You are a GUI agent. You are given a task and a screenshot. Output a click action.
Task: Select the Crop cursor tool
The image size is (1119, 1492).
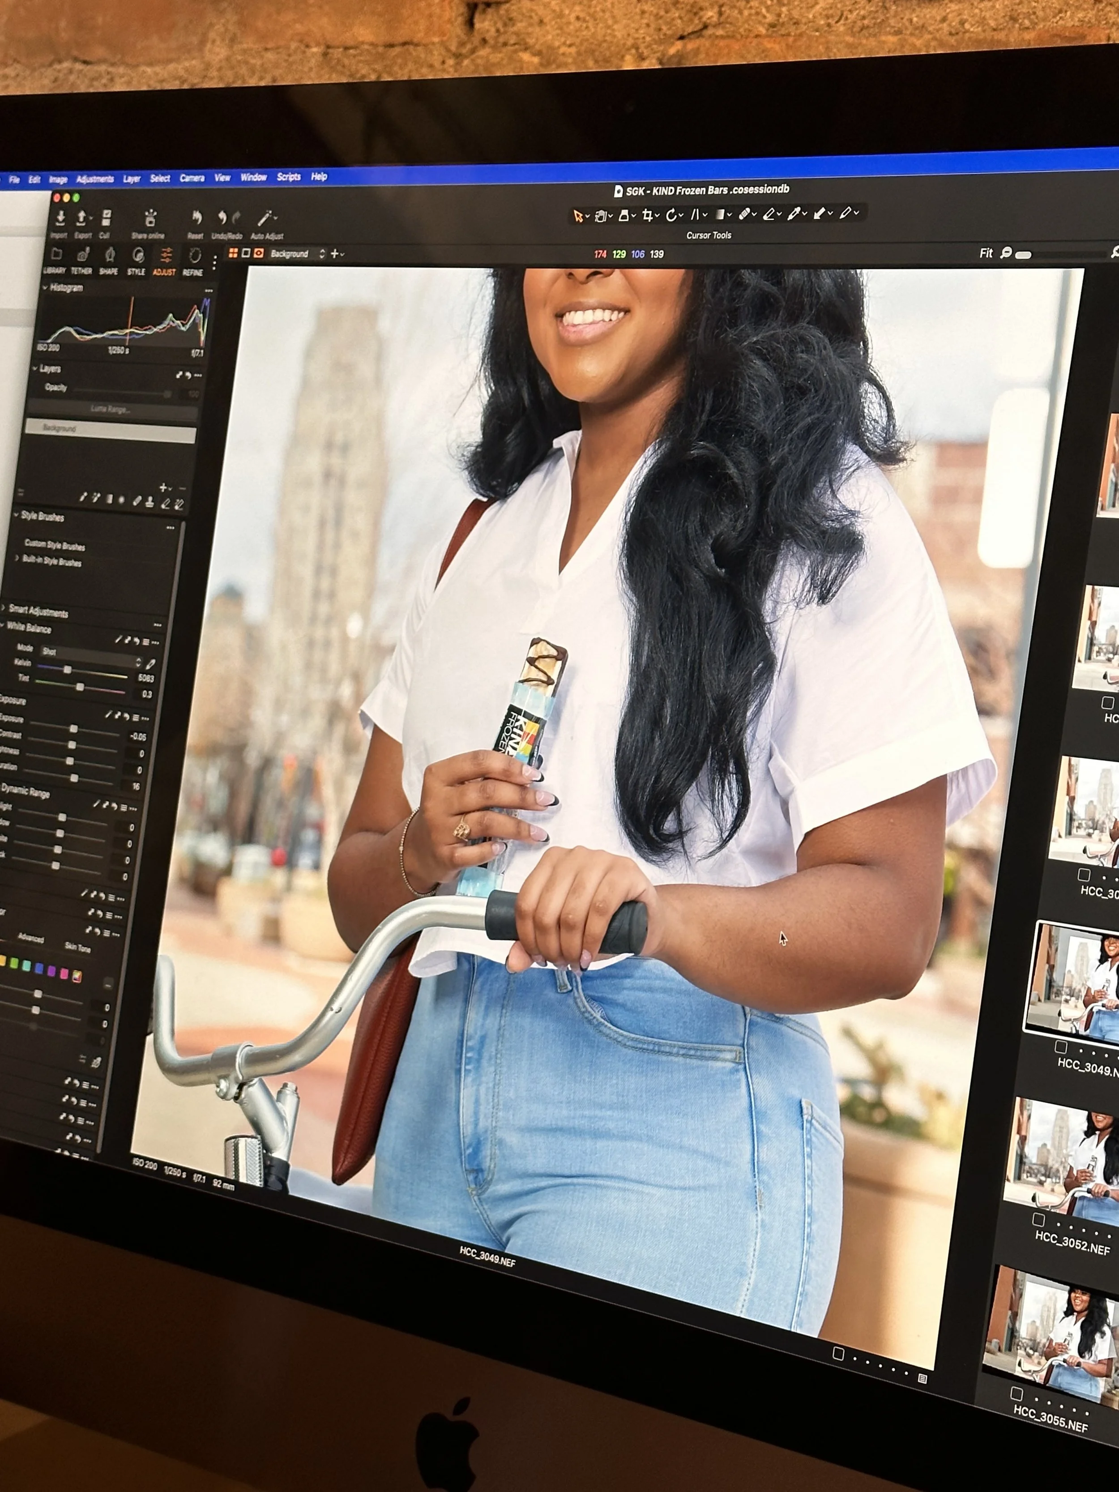coord(648,215)
